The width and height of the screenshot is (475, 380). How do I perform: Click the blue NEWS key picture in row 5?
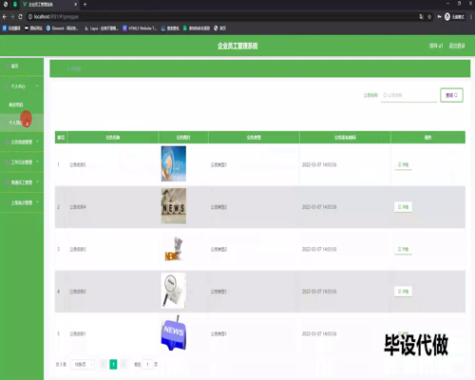pos(174,332)
